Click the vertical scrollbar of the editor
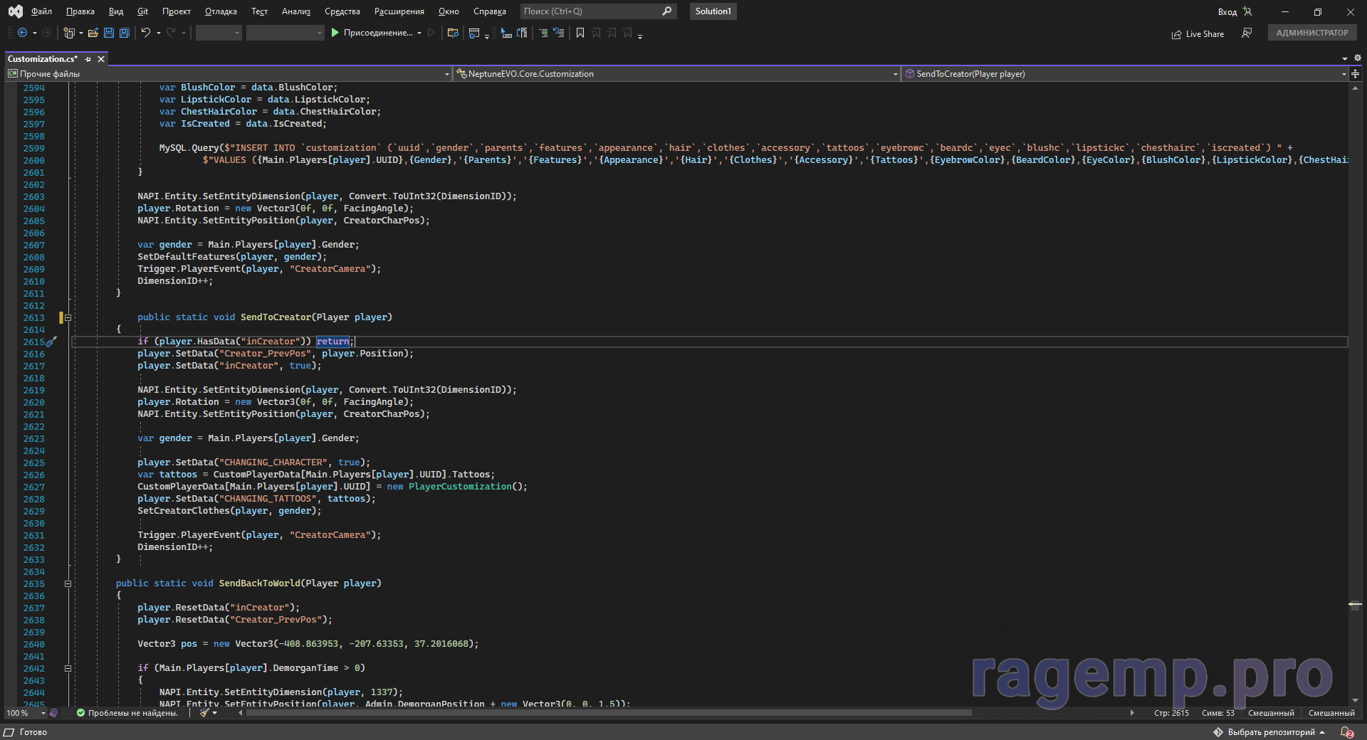 1355,393
